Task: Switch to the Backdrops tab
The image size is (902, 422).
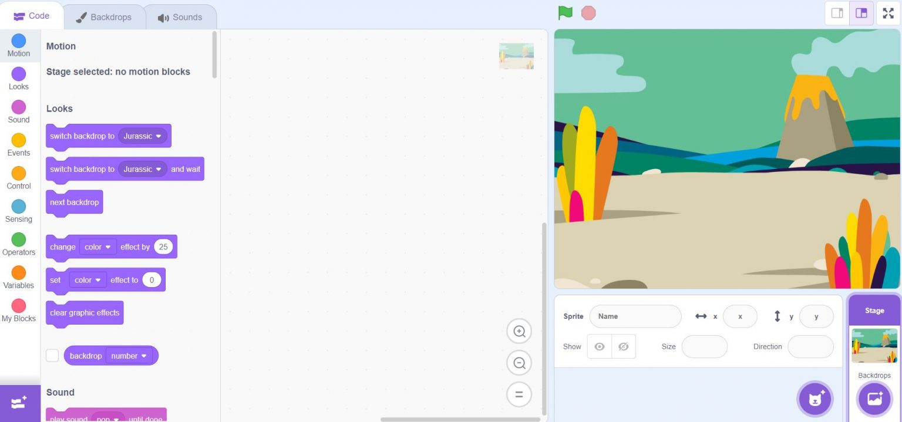Action: 103,17
